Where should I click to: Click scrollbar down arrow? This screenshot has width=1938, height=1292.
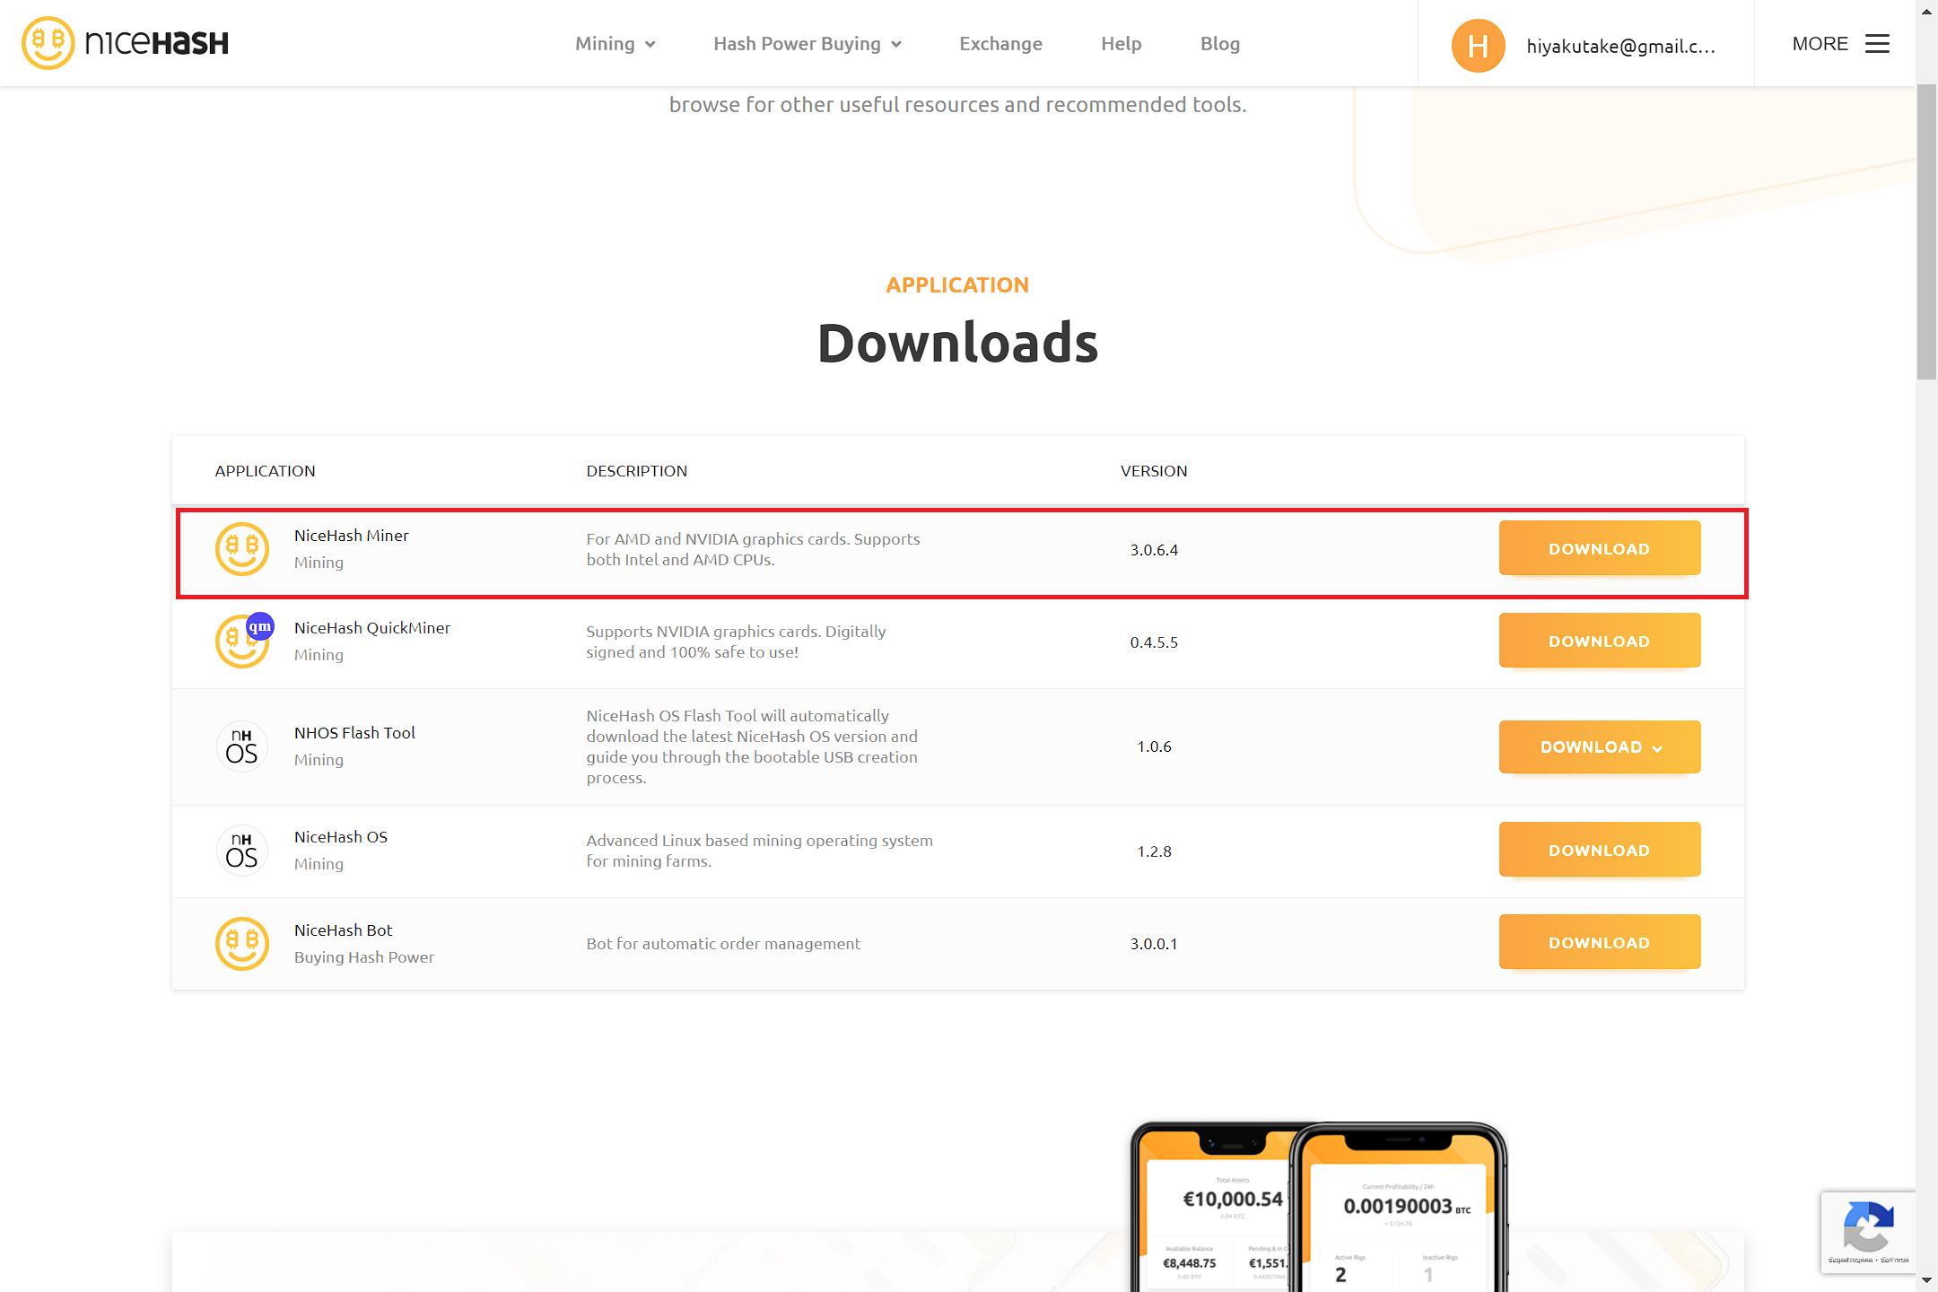pyautogui.click(x=1926, y=1281)
